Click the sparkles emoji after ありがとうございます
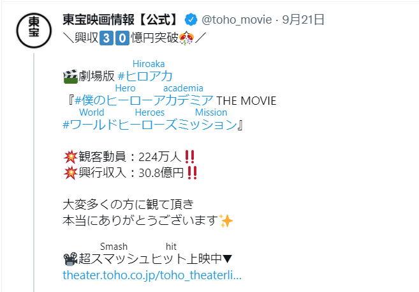The height and width of the screenshot is (292, 419). coord(226,221)
